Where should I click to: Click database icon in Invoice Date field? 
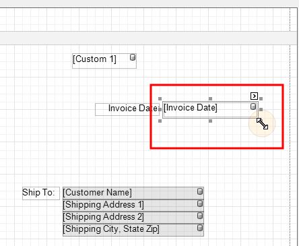[x=253, y=106]
